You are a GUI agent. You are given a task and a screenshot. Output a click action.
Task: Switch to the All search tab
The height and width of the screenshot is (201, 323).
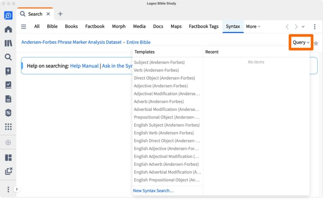37,26
